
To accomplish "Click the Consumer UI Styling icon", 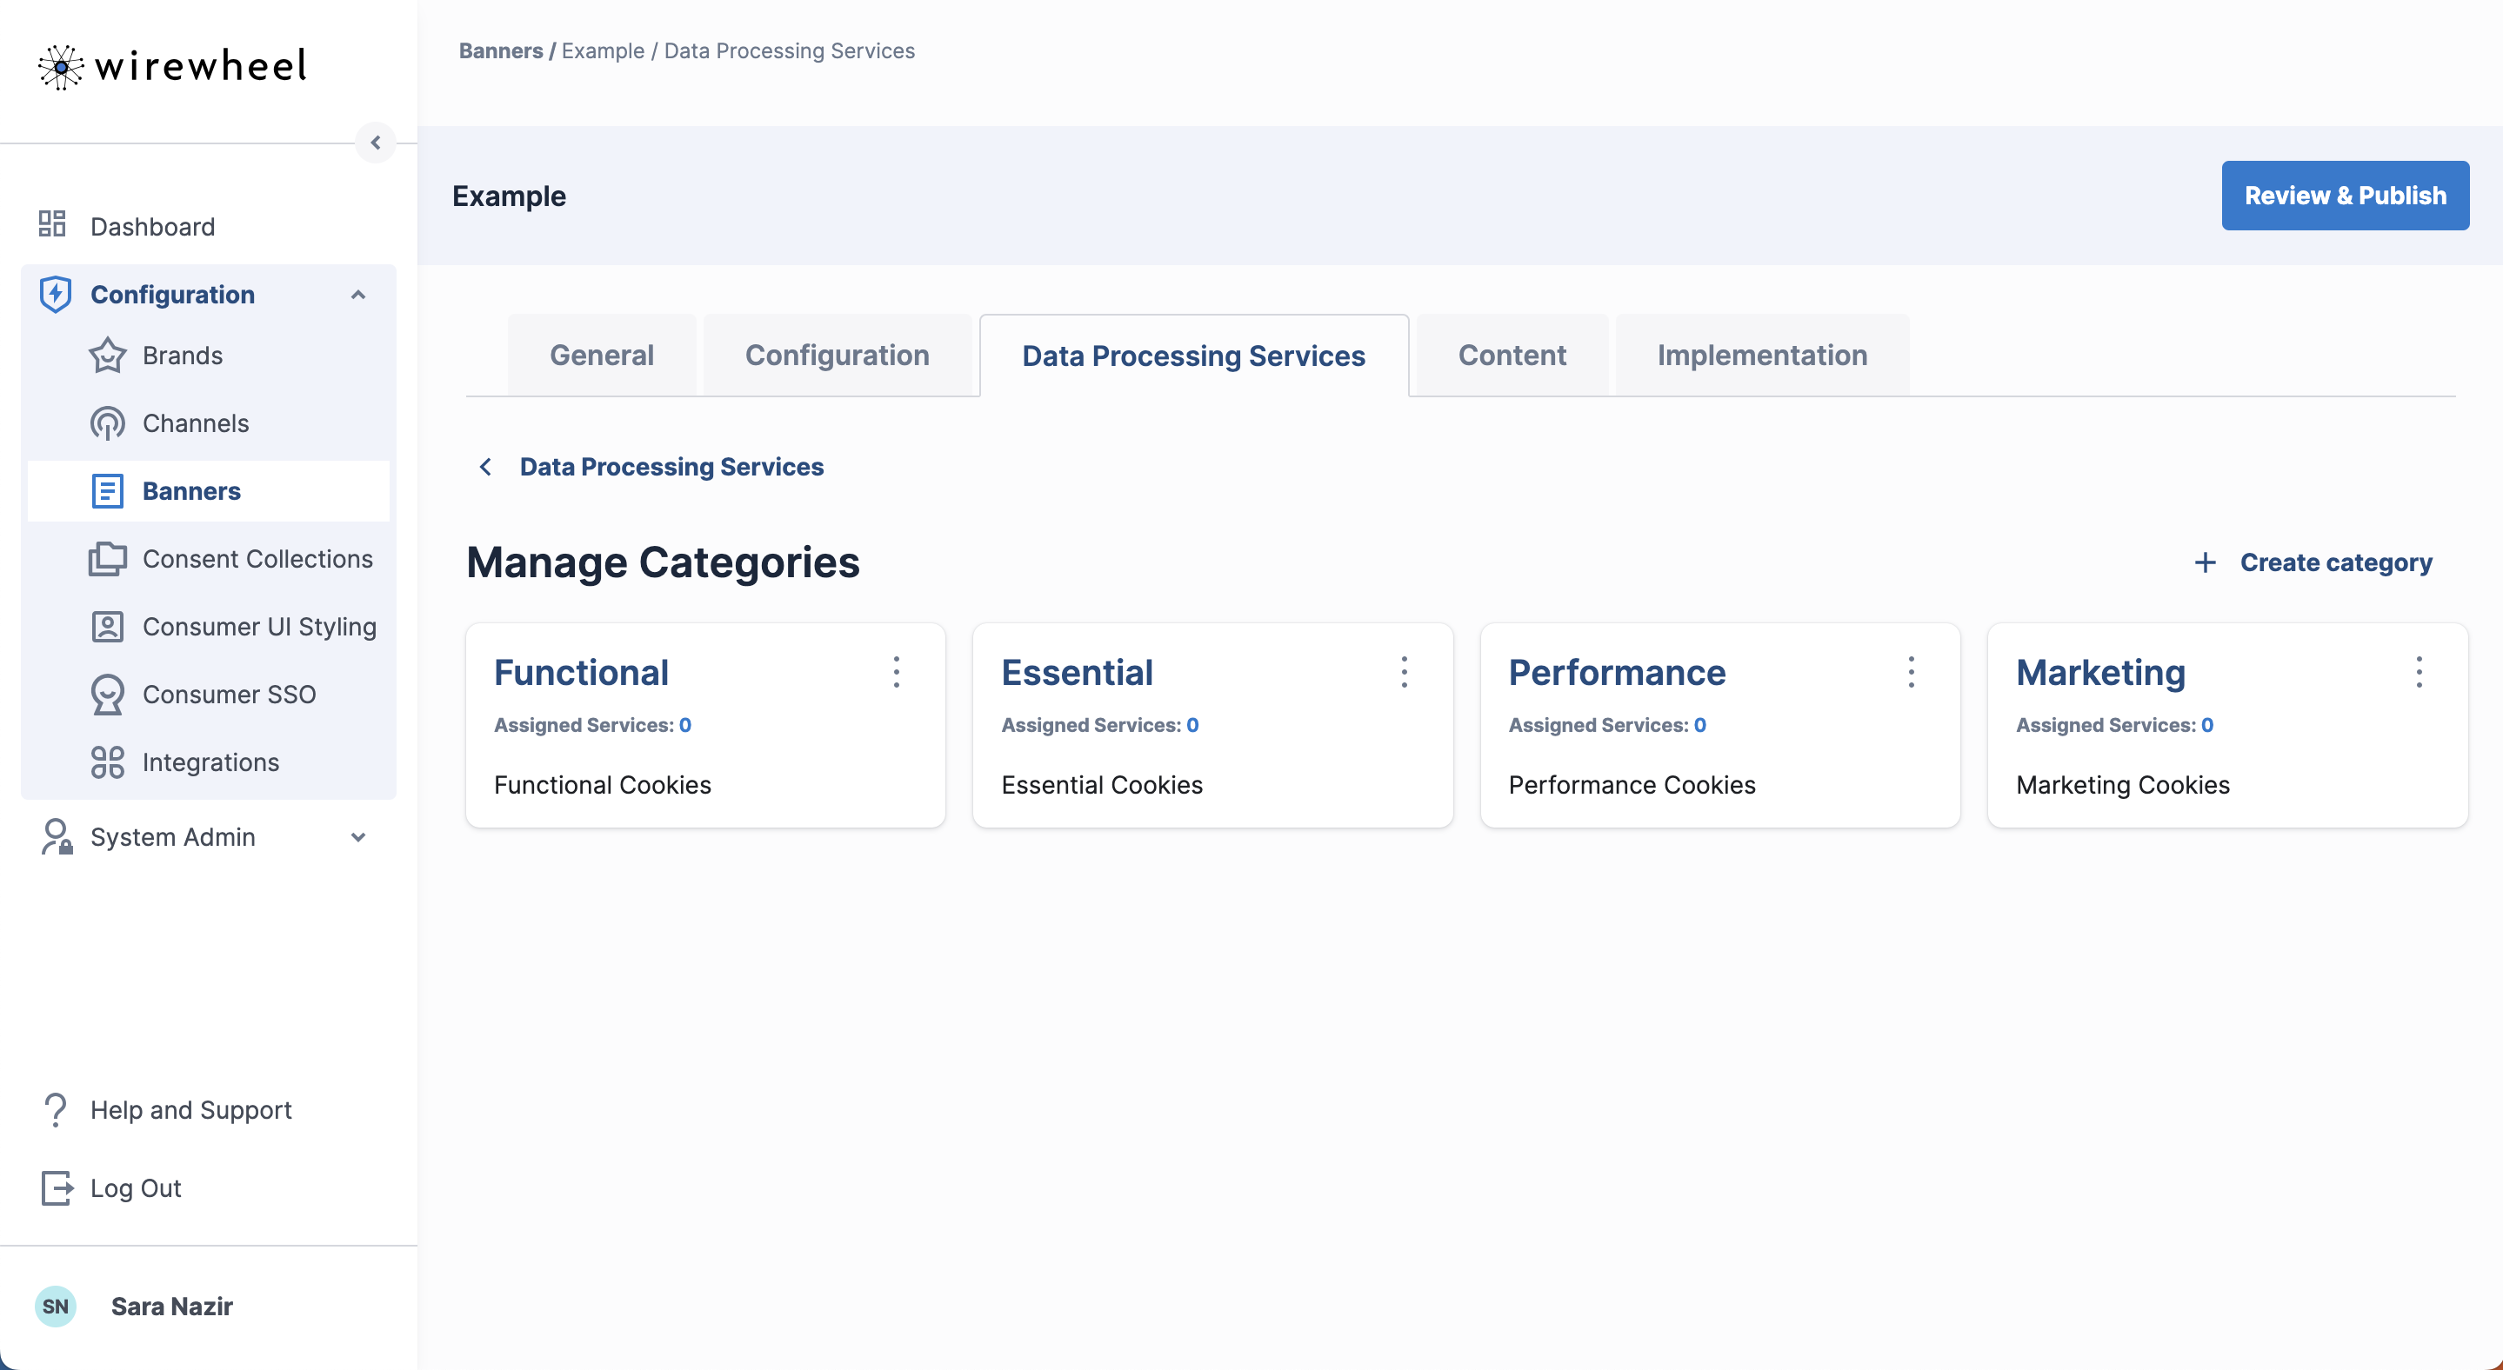I will pos(107,628).
